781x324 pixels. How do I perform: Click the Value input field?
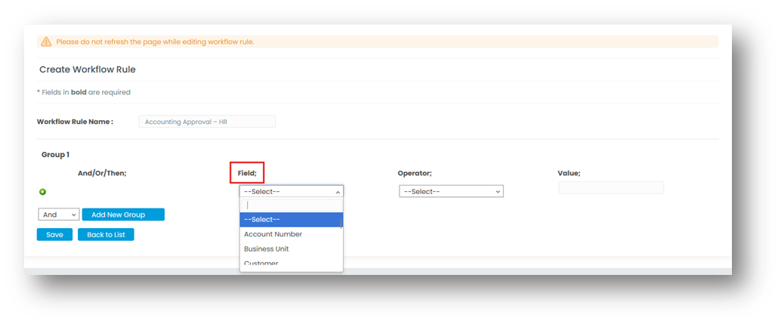click(x=611, y=187)
